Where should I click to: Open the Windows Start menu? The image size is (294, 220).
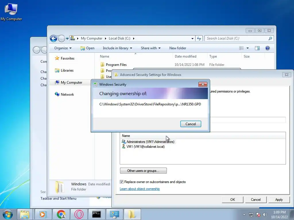click(x=7, y=214)
